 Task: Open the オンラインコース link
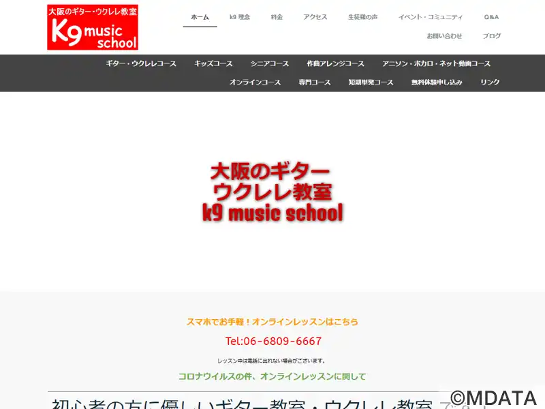[255, 82]
